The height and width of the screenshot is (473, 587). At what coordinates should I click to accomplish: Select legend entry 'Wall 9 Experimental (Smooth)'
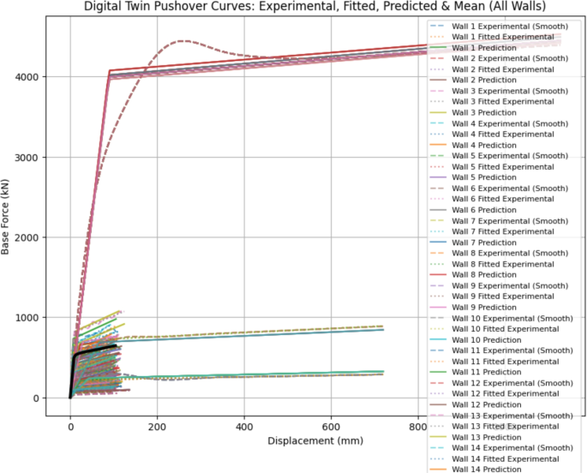[x=499, y=285]
